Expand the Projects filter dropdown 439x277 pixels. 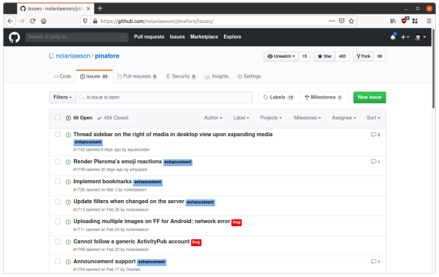pyautogui.click(x=271, y=118)
